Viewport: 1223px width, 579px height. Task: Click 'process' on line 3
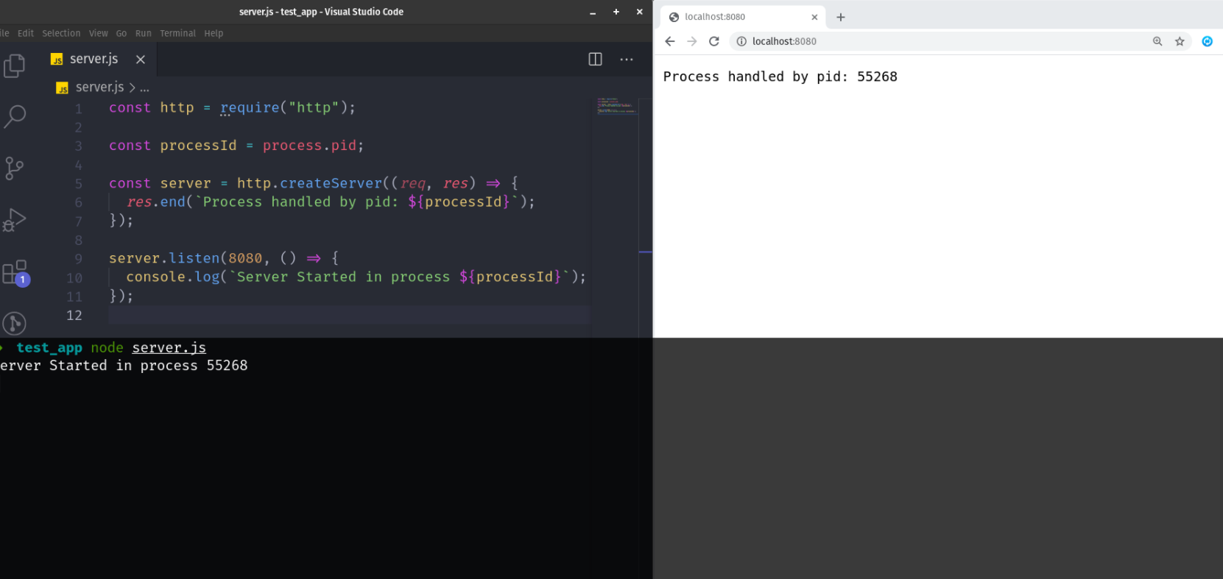tap(292, 146)
